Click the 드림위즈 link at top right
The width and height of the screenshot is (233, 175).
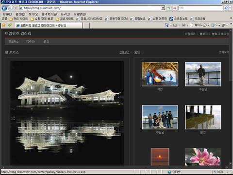[x=190, y=34]
